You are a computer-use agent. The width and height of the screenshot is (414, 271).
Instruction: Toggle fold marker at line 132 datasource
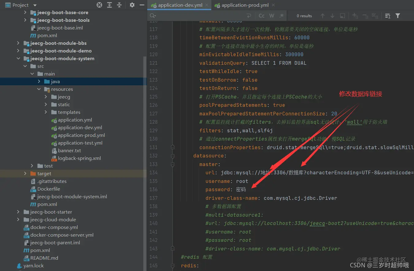[x=173, y=156]
